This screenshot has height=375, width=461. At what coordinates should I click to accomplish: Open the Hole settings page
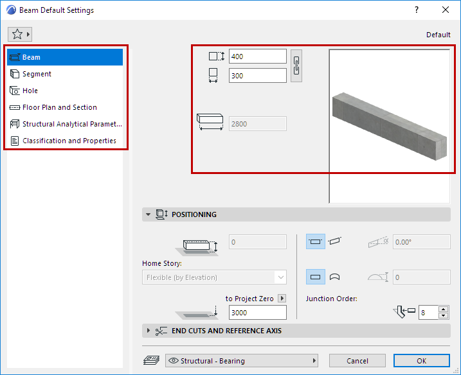pyautogui.click(x=65, y=91)
